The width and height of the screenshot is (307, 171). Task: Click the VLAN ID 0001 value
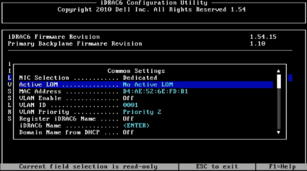[130, 105]
